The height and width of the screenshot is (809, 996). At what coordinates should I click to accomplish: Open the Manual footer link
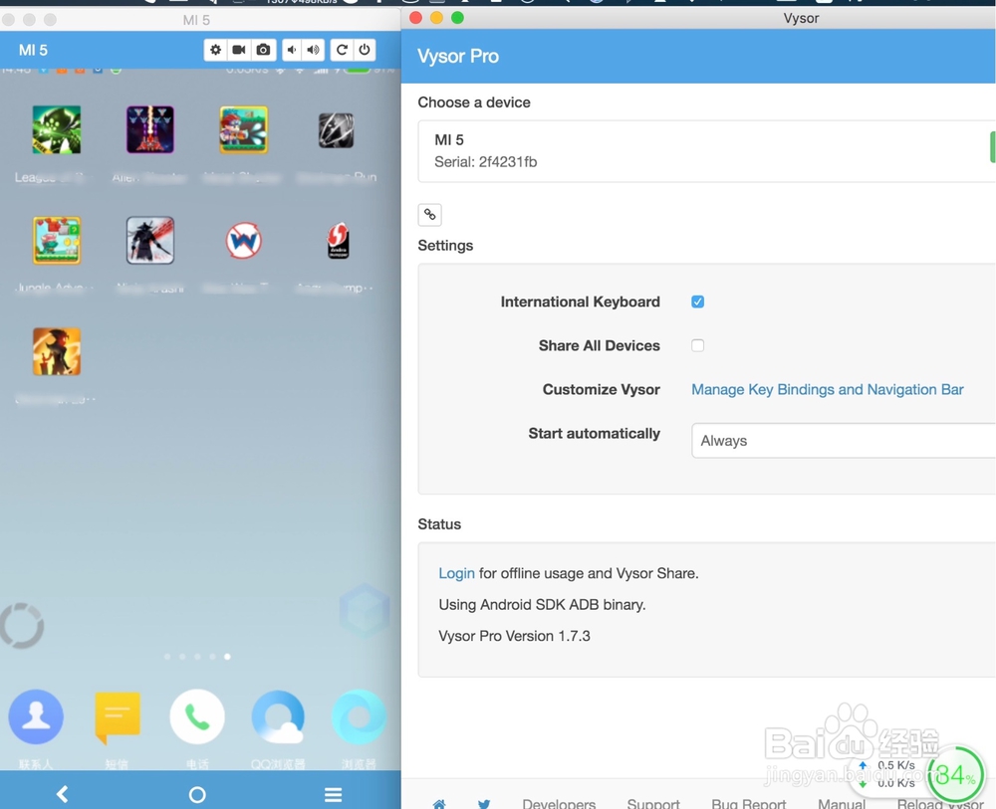pyautogui.click(x=841, y=803)
